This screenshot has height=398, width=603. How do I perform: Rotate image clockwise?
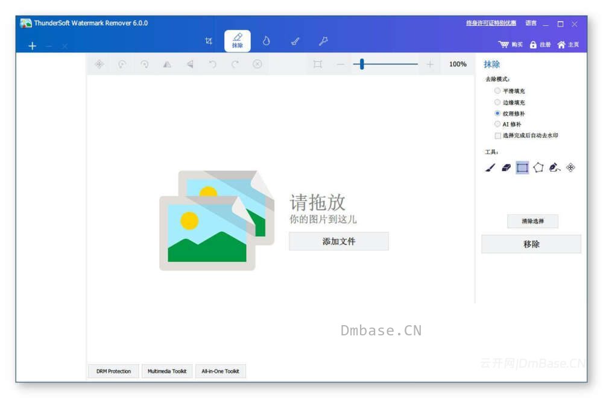pyautogui.click(x=144, y=64)
